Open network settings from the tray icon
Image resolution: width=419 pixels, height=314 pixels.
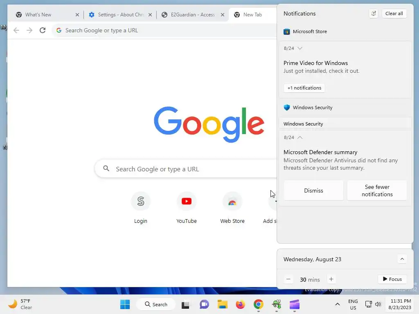pyautogui.click(x=369, y=304)
